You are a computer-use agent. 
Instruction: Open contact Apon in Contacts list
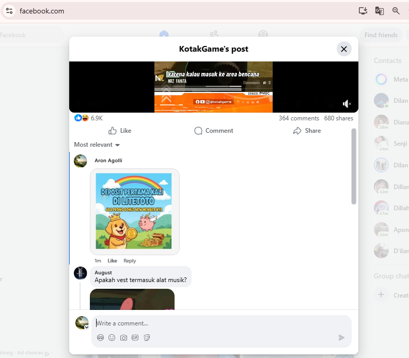[x=391, y=229]
